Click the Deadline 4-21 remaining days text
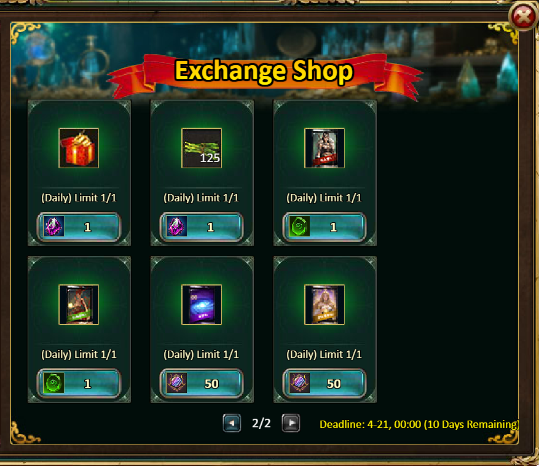This screenshot has height=466, width=539. (x=419, y=424)
